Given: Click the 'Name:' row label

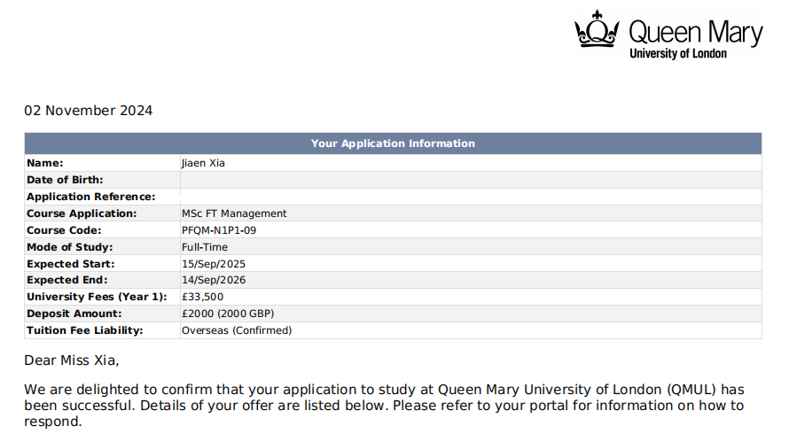Looking at the screenshot, I should pyautogui.click(x=45, y=163).
